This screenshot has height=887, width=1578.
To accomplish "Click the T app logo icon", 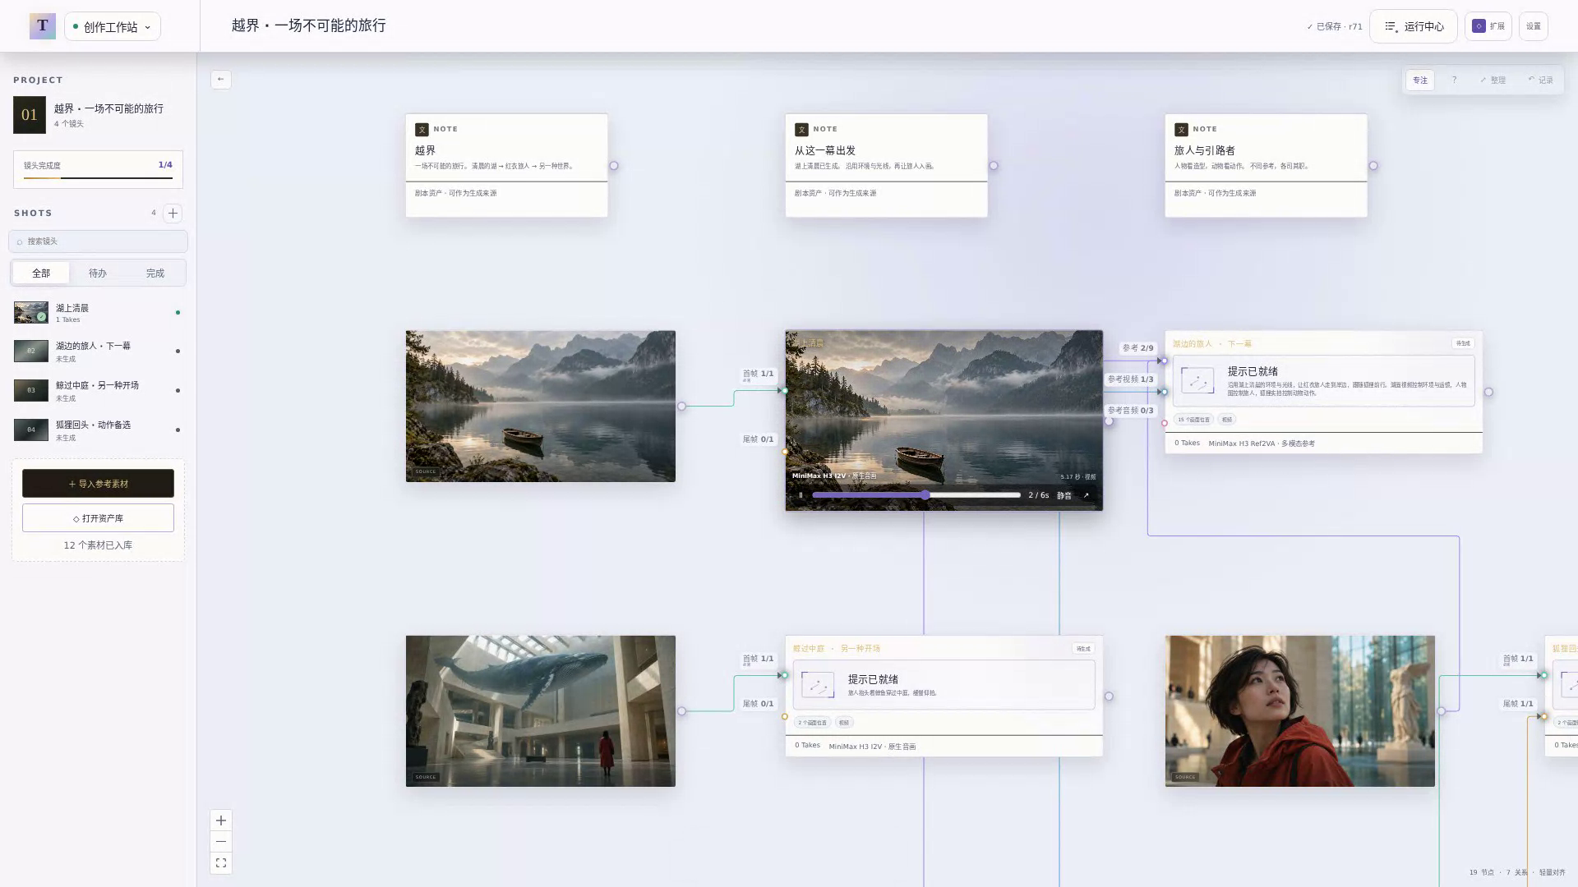I will [x=43, y=26].
